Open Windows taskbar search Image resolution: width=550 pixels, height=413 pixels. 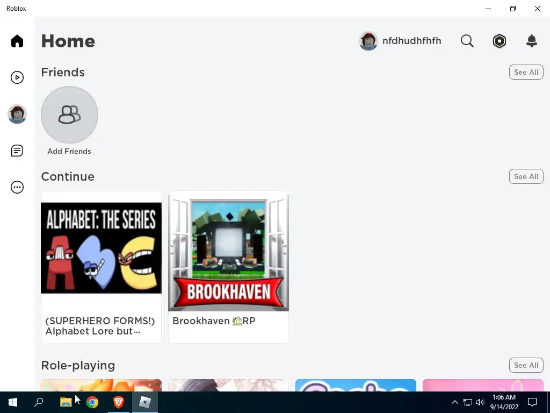[39, 402]
